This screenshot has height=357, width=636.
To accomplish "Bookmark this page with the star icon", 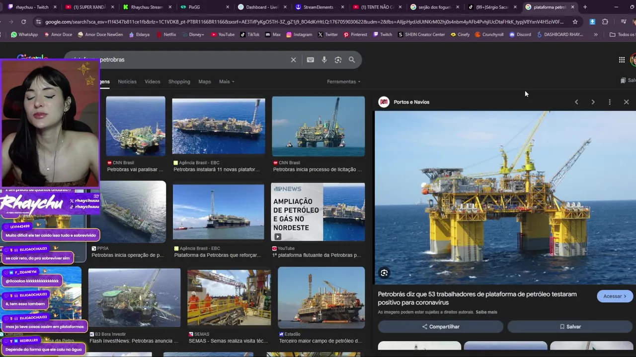I will (575, 22).
